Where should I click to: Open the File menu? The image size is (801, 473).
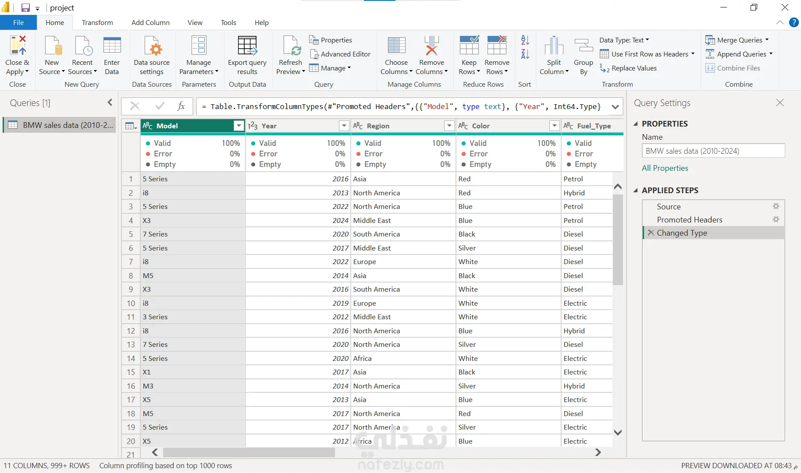point(18,22)
